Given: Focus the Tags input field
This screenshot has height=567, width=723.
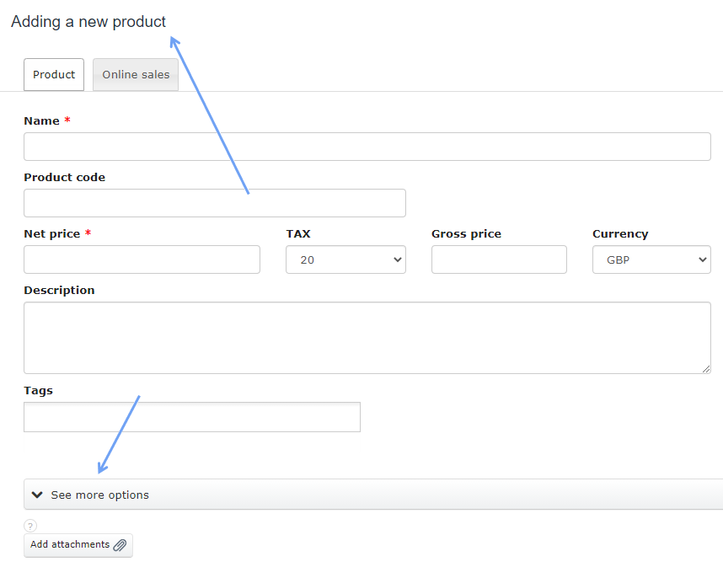Looking at the screenshot, I should click(x=191, y=417).
